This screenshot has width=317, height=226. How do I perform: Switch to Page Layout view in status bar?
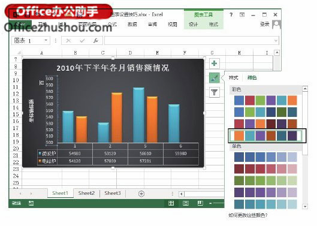click(x=186, y=203)
